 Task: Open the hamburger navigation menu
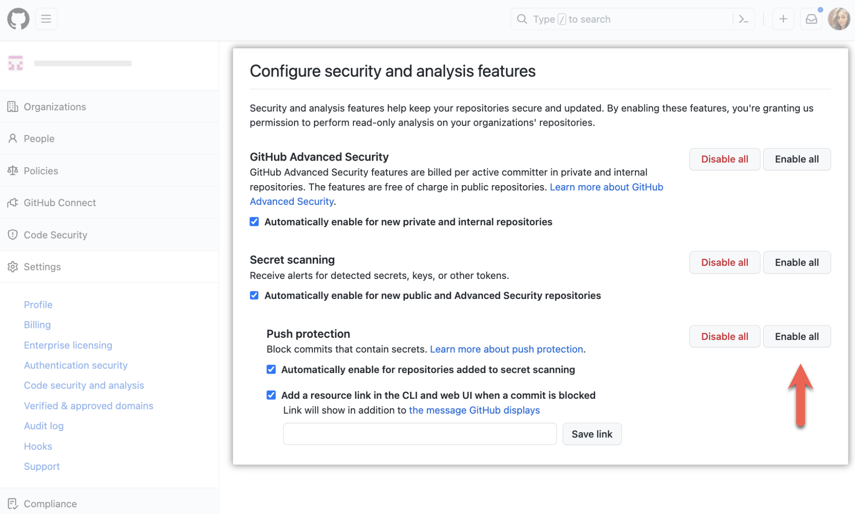46,19
